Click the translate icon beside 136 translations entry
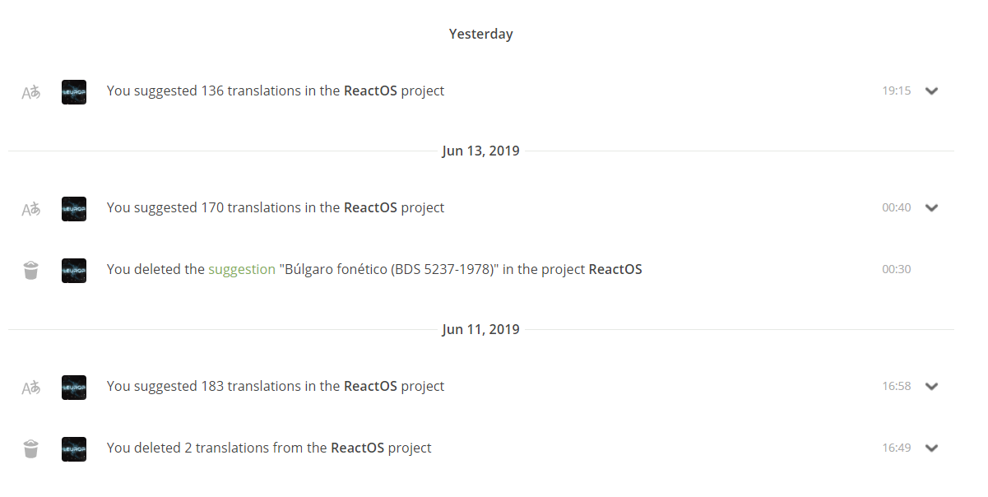The width and height of the screenshot is (988, 497). [x=31, y=92]
